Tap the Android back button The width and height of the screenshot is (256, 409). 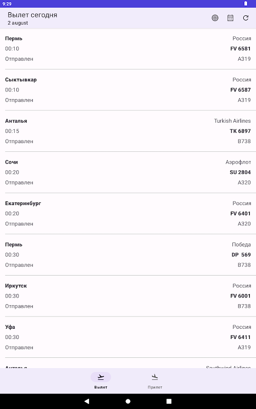tap(87, 401)
